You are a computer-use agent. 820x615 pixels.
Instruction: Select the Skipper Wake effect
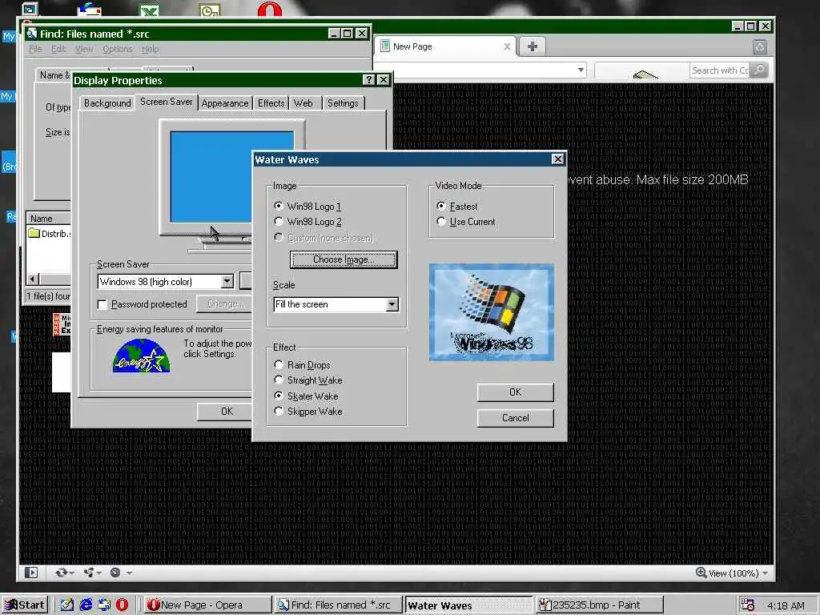point(308,412)
